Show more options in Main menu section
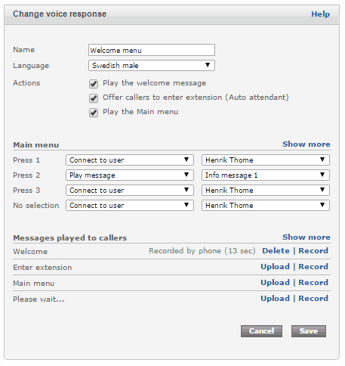This screenshot has height=366, width=345. [306, 144]
